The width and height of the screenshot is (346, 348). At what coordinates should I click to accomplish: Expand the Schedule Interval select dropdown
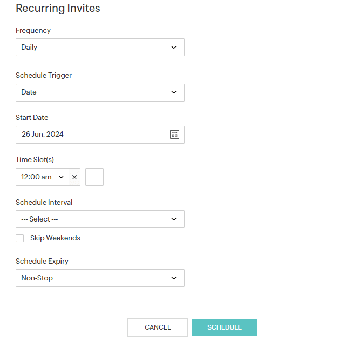pos(100,219)
